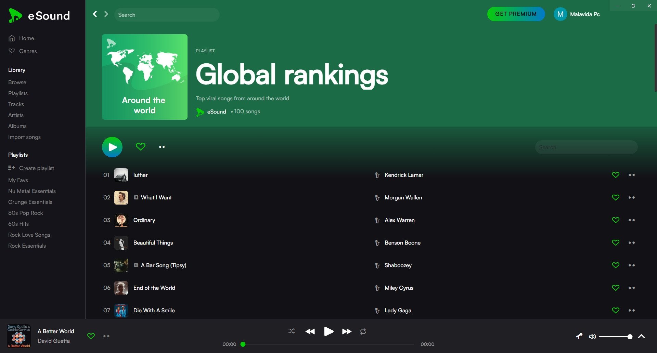Viewport: 657px width, 353px height.
Task: Open the Rock Love Songs playlist
Action: click(x=29, y=235)
